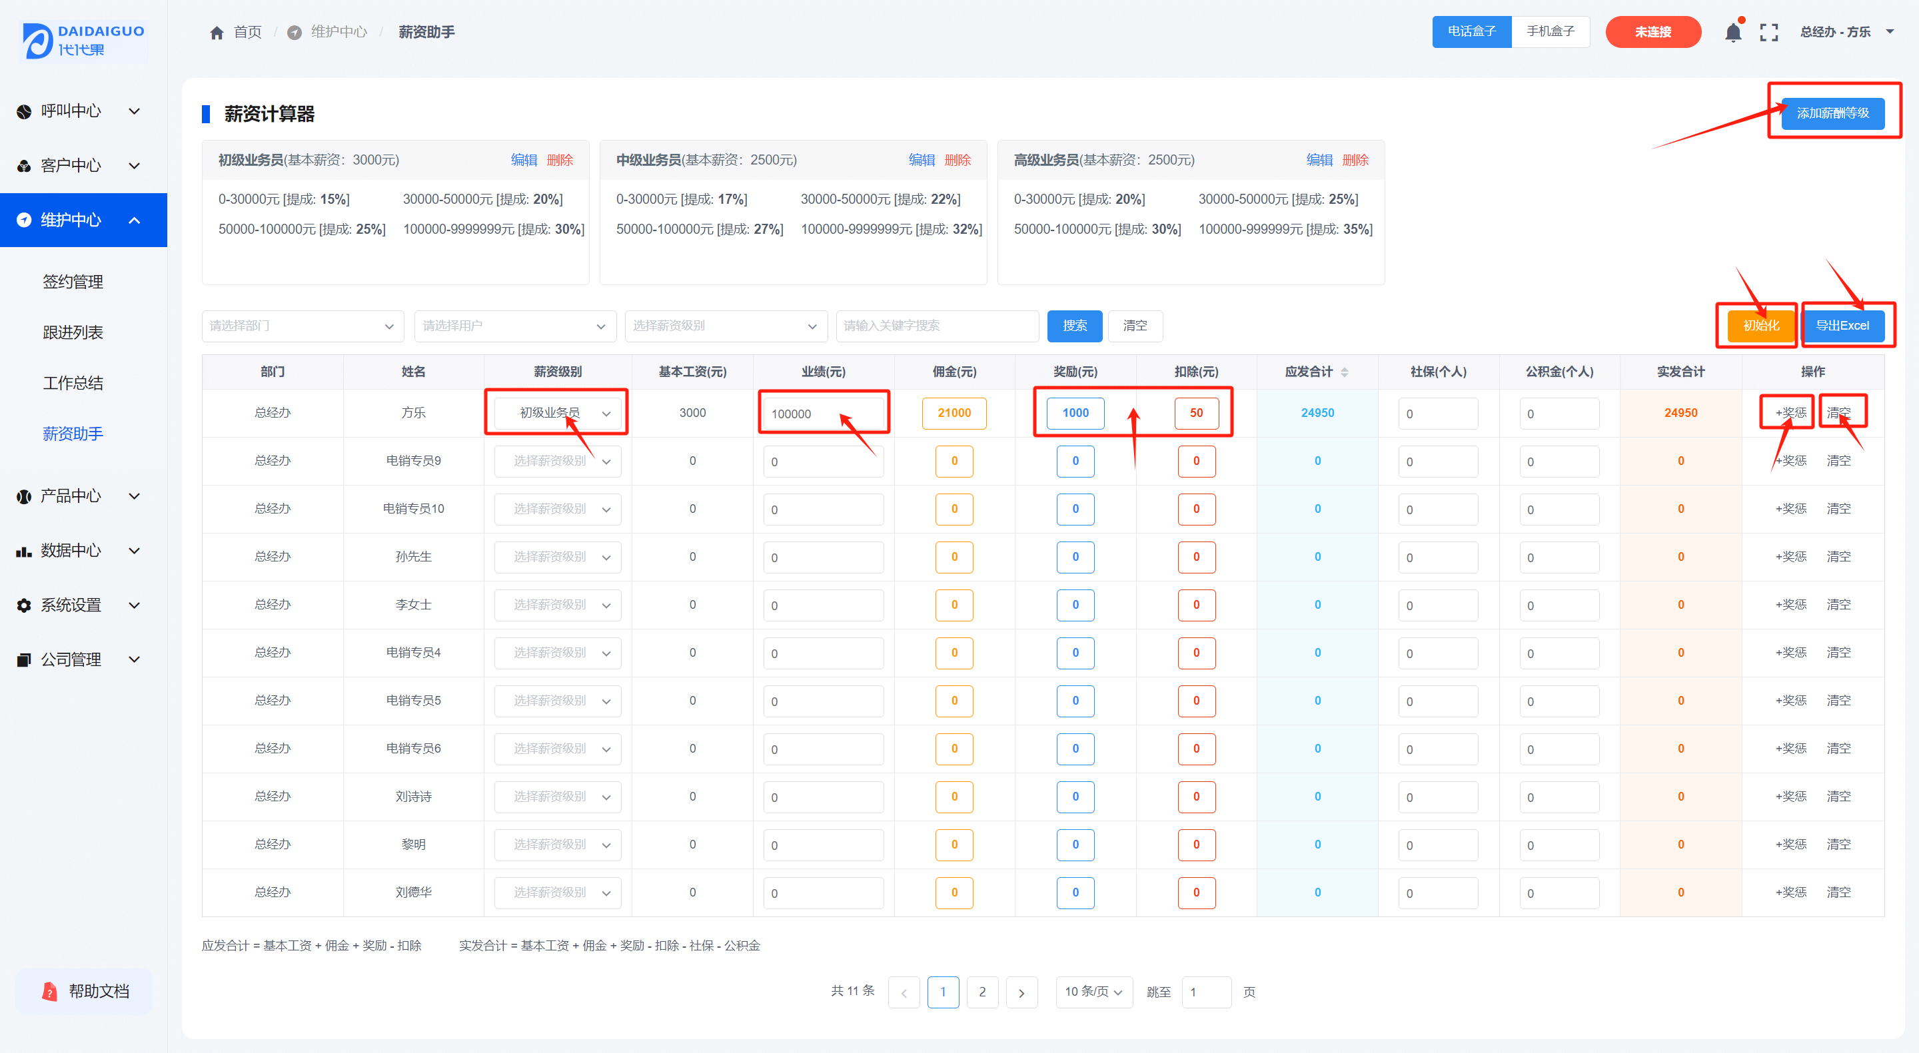This screenshot has height=1053, width=1919.
Task: Click the 系统设置 gear icon
Action: 24,605
